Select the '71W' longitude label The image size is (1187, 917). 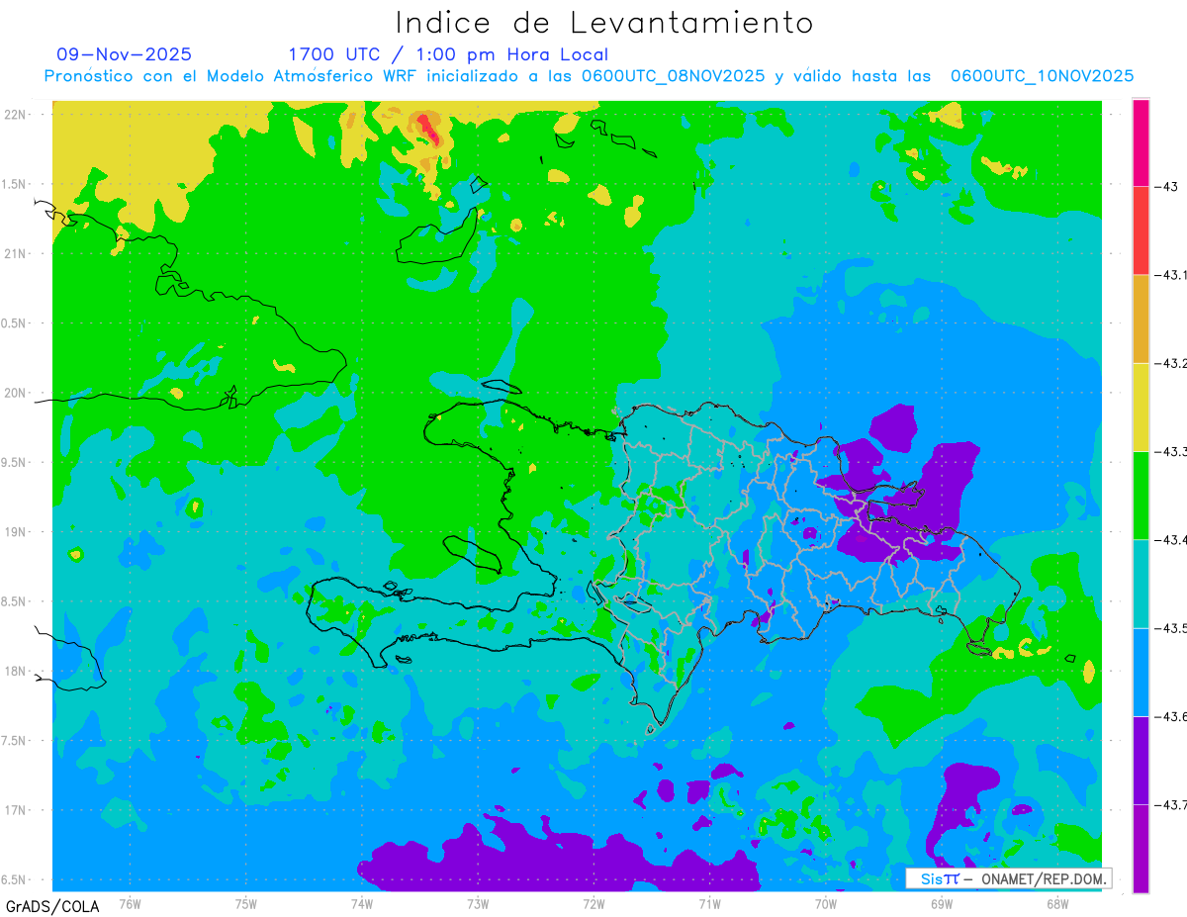coord(710,904)
